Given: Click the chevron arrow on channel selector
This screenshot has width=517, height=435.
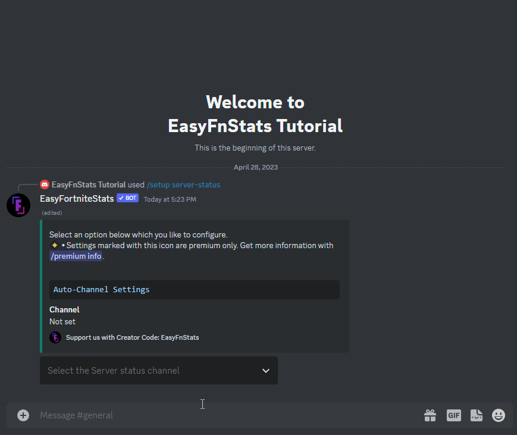Looking at the screenshot, I should point(266,371).
